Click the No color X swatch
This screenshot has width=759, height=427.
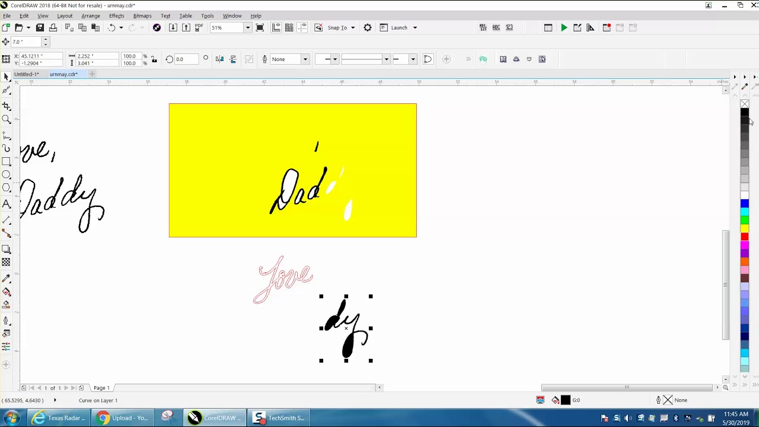point(745,104)
